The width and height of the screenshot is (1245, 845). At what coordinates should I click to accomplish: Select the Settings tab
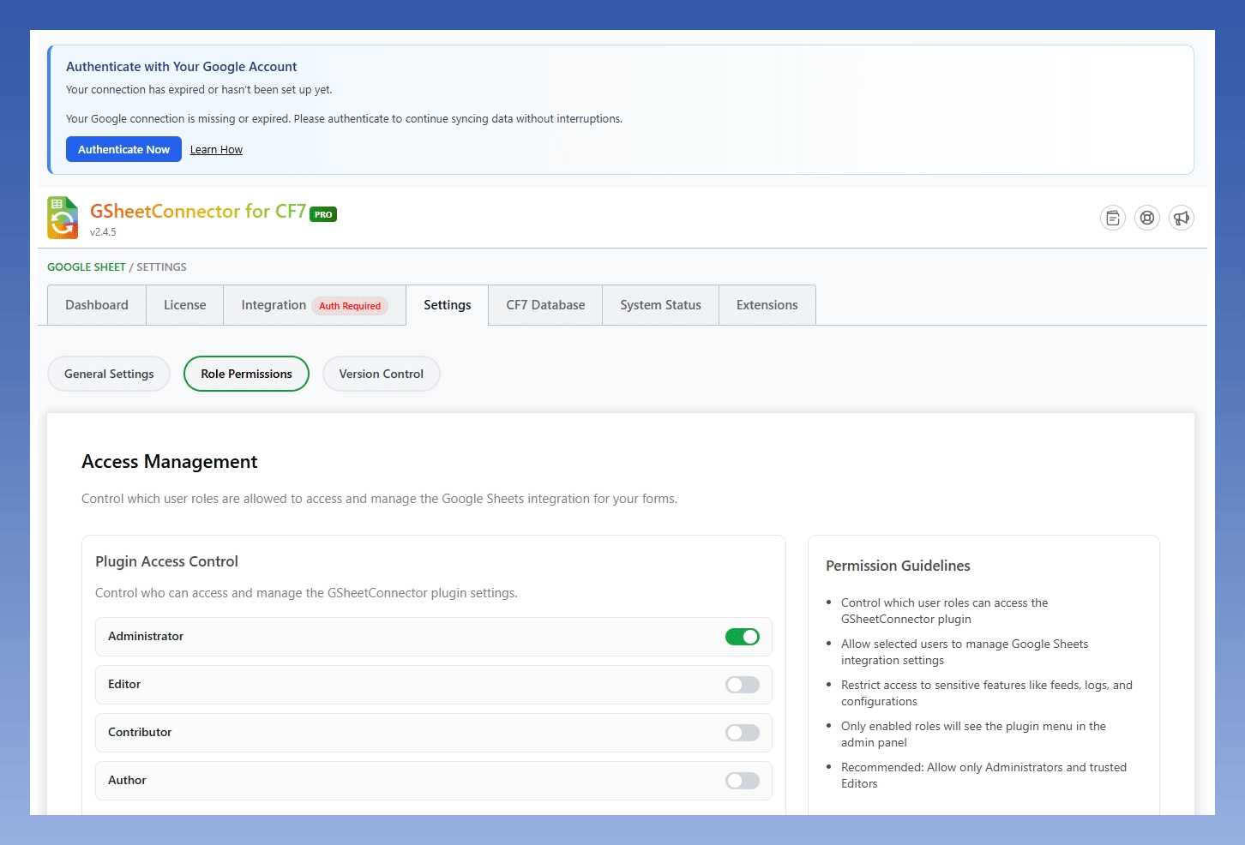[448, 305]
